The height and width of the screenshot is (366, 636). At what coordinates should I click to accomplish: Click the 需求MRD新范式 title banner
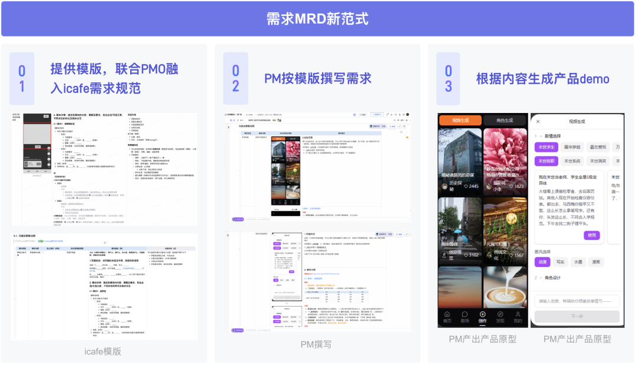[x=317, y=19]
